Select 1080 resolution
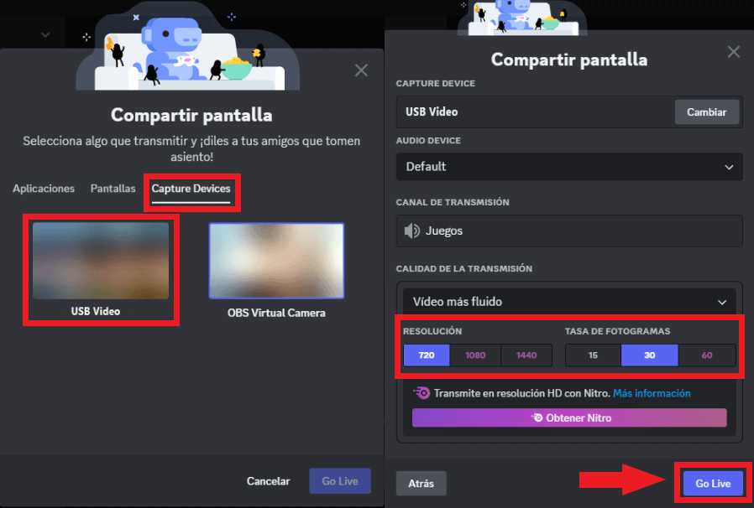The width and height of the screenshot is (754, 508). (x=475, y=355)
